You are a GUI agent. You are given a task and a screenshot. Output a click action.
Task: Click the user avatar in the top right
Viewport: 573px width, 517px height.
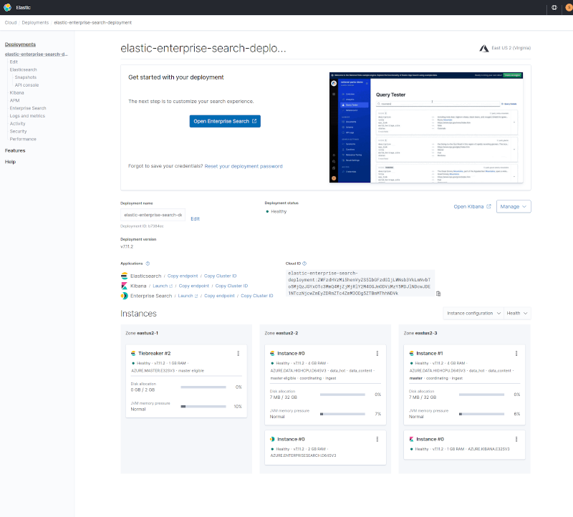click(568, 8)
